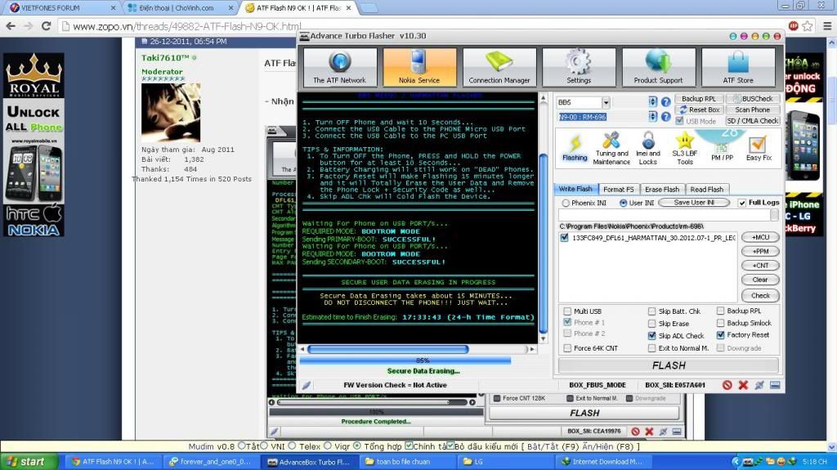Switch to Format FS tab
Viewport: 837px width, 470px height.
tap(619, 190)
